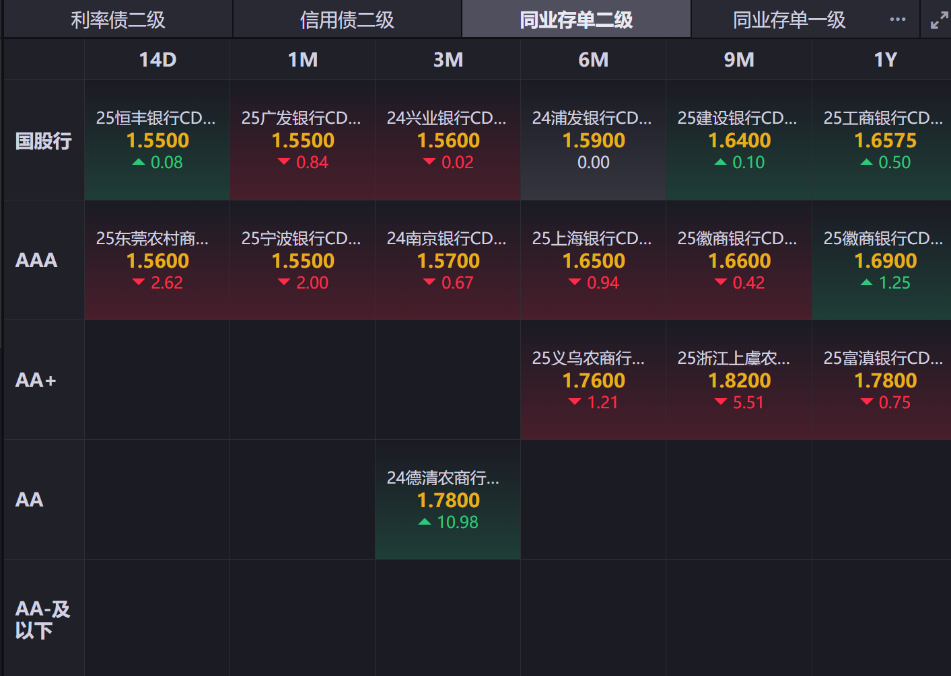Open 24德清农商行 cell at 1.7800
This screenshot has width=951, height=676.
448,500
